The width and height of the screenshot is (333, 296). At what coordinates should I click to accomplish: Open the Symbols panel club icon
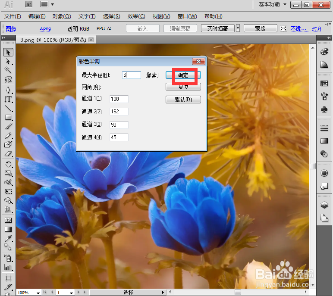point(324,109)
